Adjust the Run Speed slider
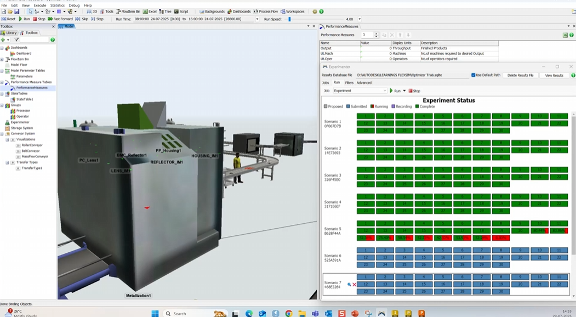 tap(290, 19)
